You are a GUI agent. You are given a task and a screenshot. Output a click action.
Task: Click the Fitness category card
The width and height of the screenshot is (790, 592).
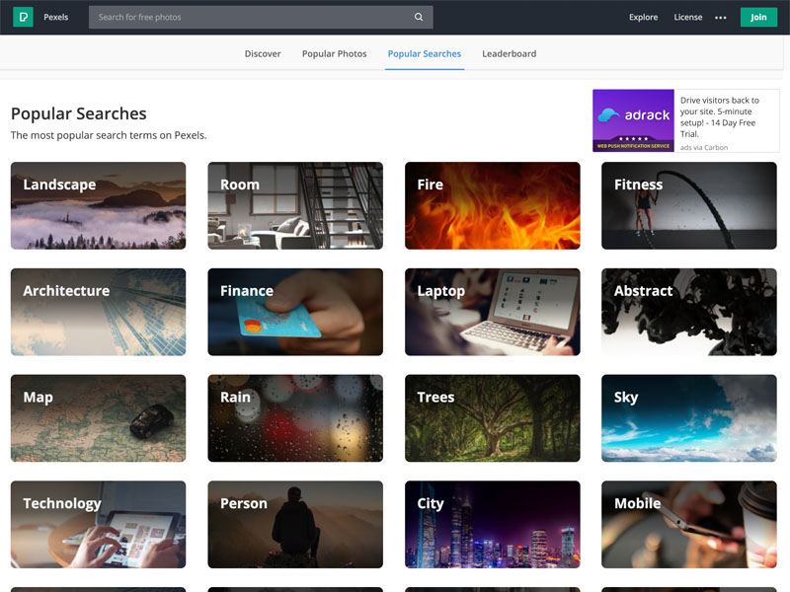[x=689, y=205]
